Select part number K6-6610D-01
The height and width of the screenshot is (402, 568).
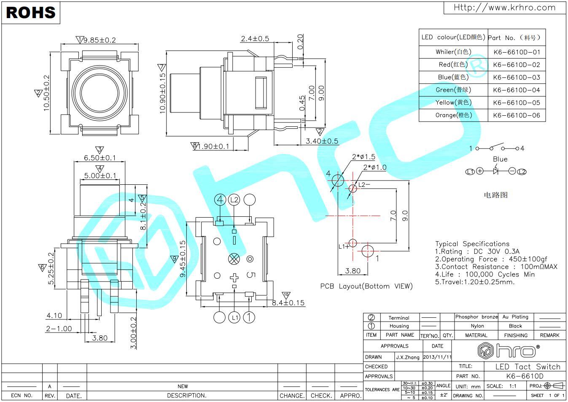pos(517,52)
